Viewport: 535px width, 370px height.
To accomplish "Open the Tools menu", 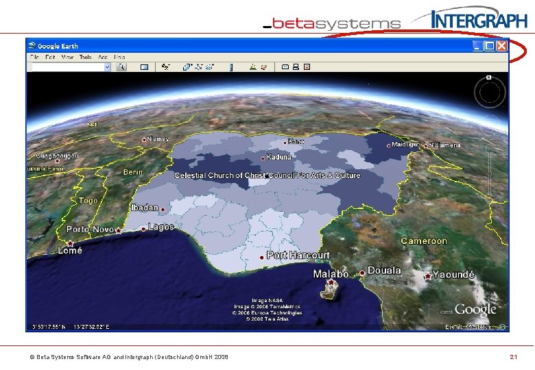I will click(x=85, y=57).
